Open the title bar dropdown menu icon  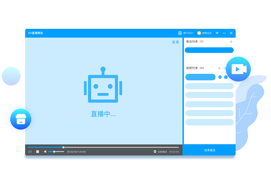(x=217, y=33)
